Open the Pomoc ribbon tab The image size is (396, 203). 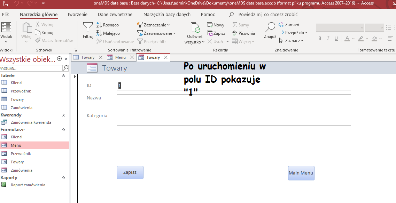[208, 14]
